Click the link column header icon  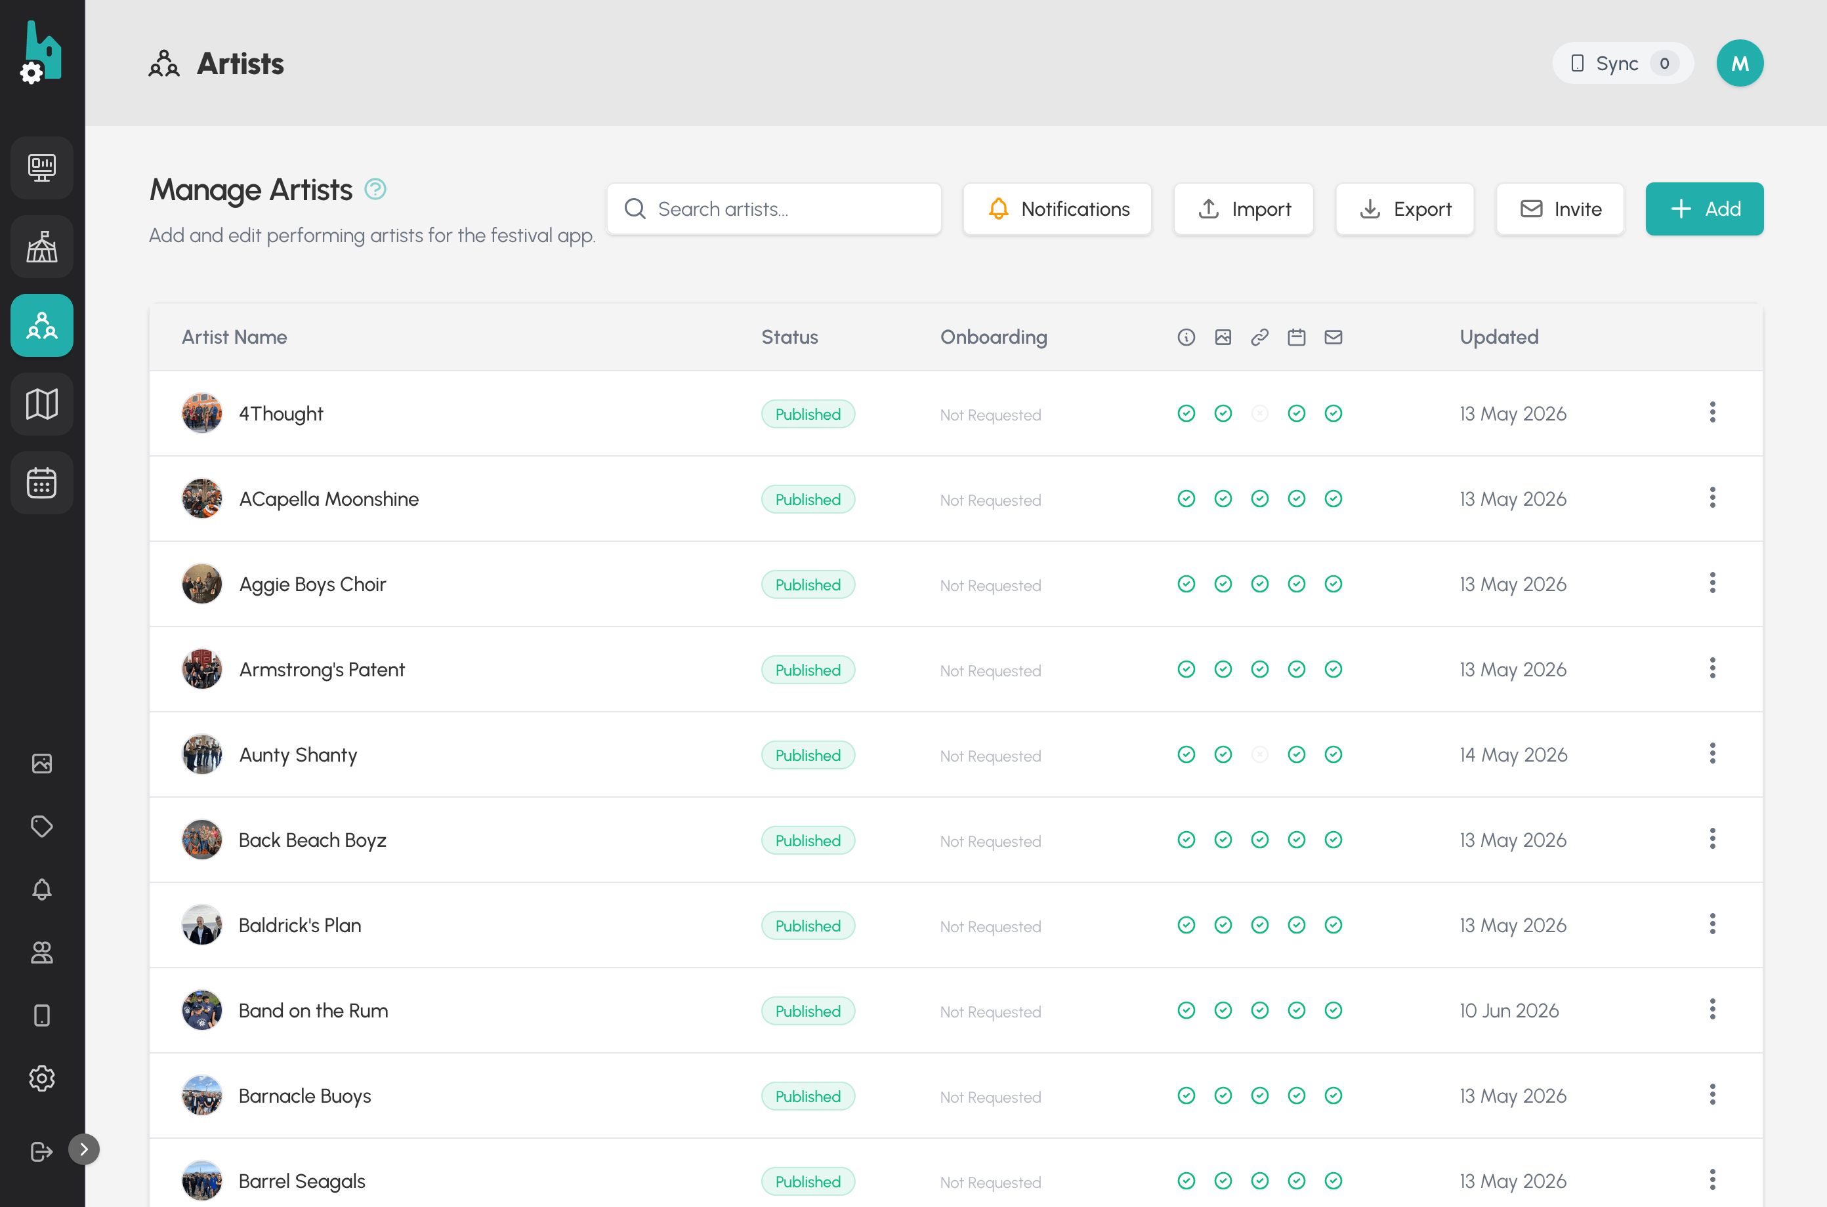(x=1259, y=337)
